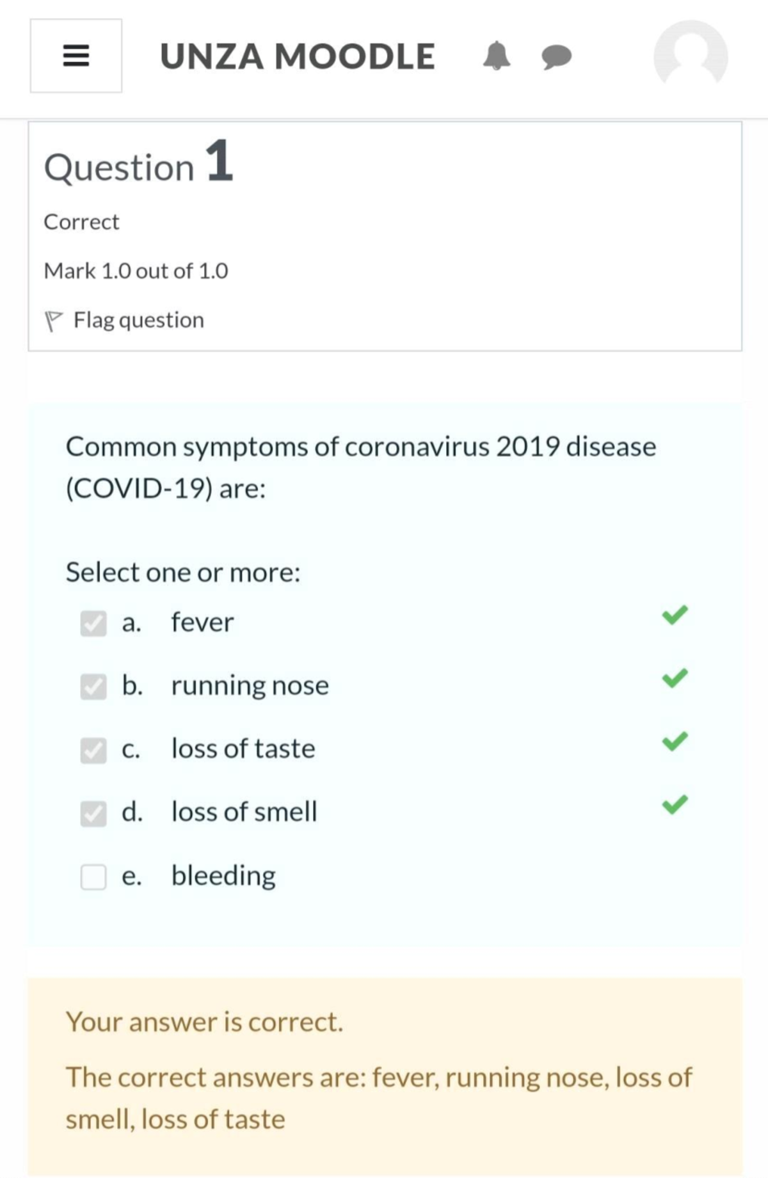Click the flag icon beside Flag question
Screen dimensions: 768x1178
click(53, 319)
